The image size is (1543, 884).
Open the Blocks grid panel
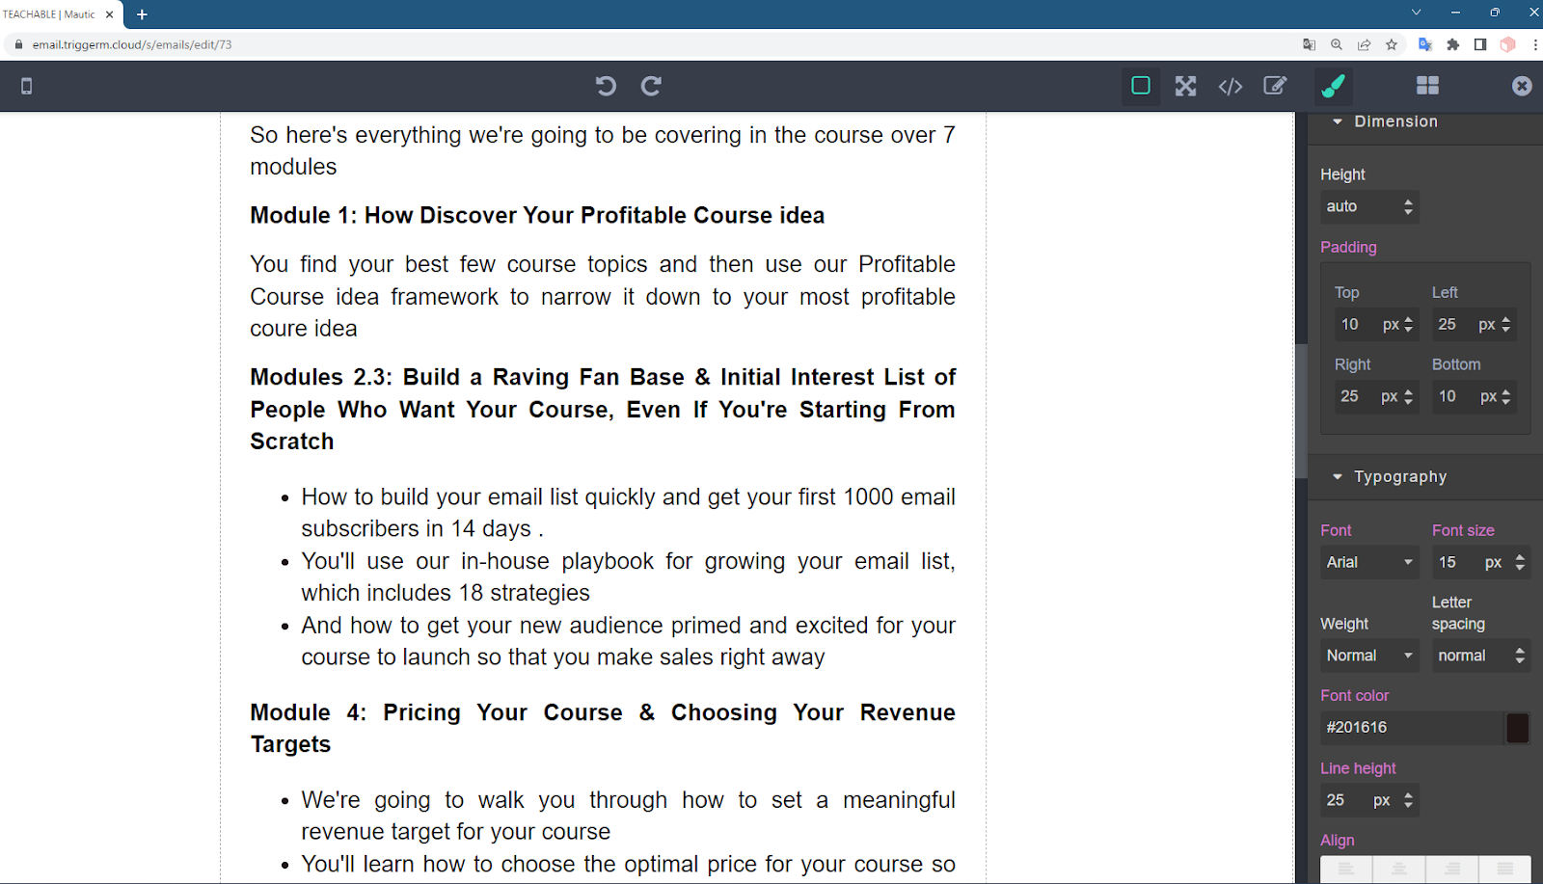[x=1427, y=86]
